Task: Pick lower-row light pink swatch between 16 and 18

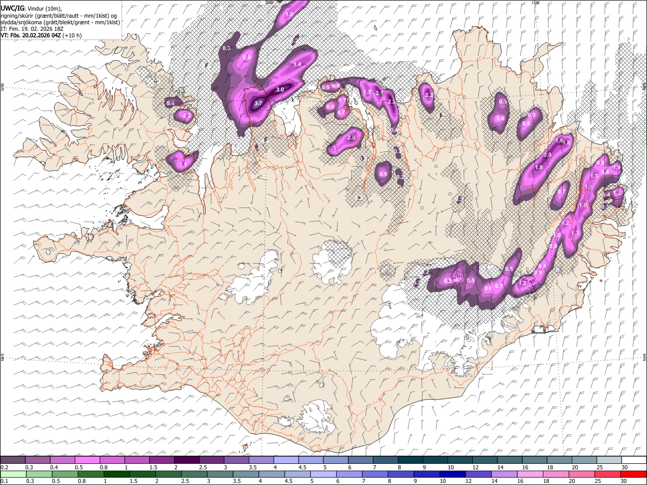Action: (x=530, y=474)
